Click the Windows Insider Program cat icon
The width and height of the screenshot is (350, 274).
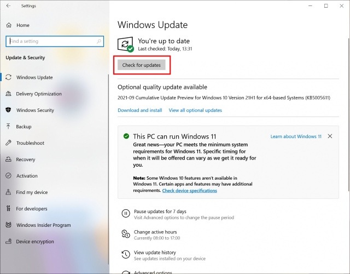[8, 225]
